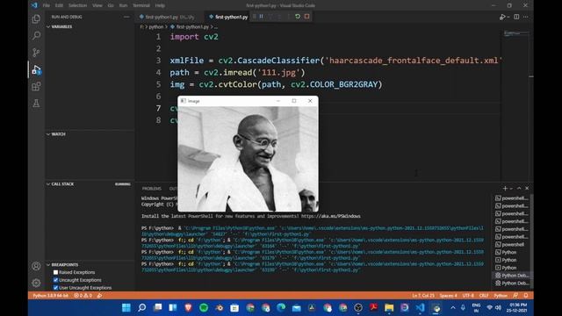Open Windows Start menu

[x=126, y=308]
